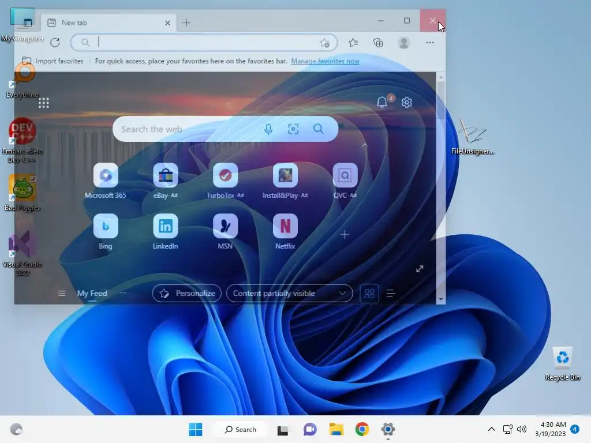The width and height of the screenshot is (591, 443).
Task: Open Chat app on taskbar
Action: (x=310, y=429)
